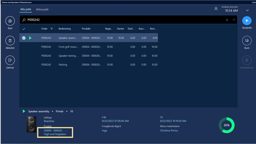The width and height of the screenshot is (256, 144).
Task: Click the search magnifier icon
Action: click(24, 19)
